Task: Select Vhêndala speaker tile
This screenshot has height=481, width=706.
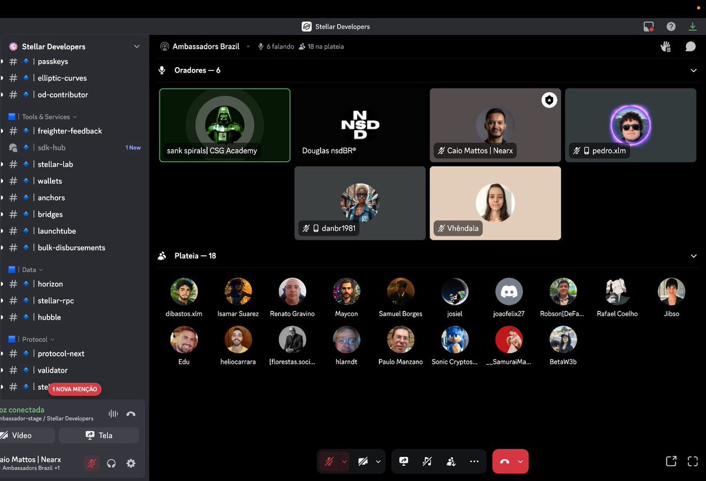Action: point(495,203)
